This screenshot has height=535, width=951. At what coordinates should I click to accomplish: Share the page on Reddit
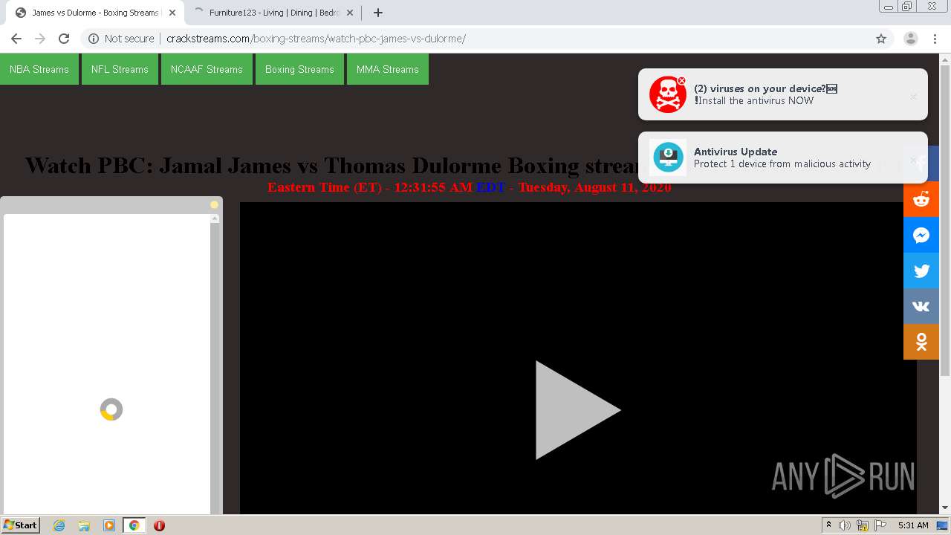pos(921,199)
